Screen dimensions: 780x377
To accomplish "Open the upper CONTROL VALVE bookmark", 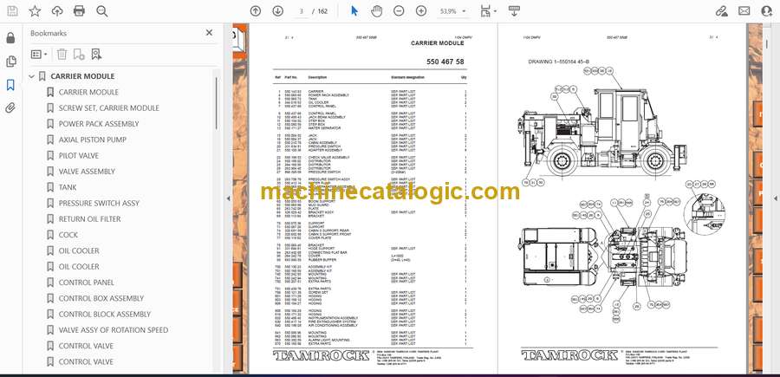I will pos(86,346).
